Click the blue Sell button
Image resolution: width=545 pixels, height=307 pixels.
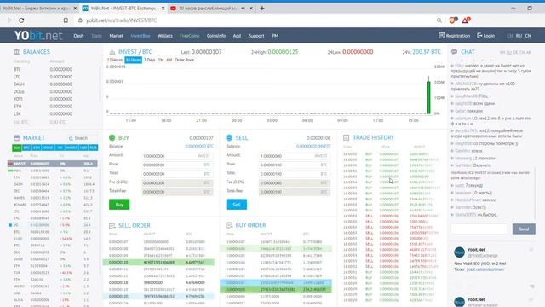pyautogui.click(x=237, y=205)
